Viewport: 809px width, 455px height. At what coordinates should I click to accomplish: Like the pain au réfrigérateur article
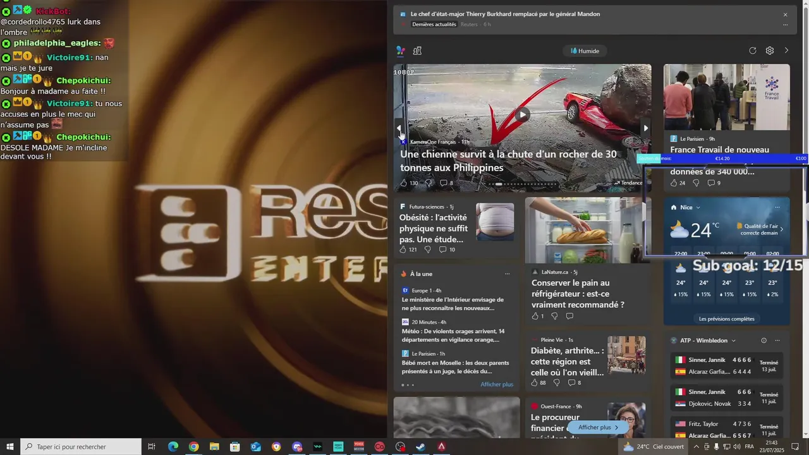[x=537, y=316]
